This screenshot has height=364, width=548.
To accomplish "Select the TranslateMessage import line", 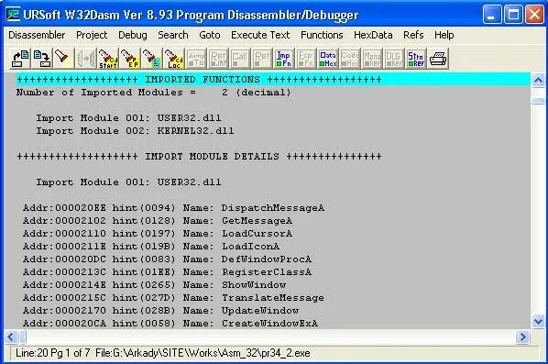I will (x=174, y=298).
